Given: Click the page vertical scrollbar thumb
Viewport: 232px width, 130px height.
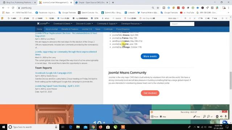Looking at the screenshot, I should [231, 81].
